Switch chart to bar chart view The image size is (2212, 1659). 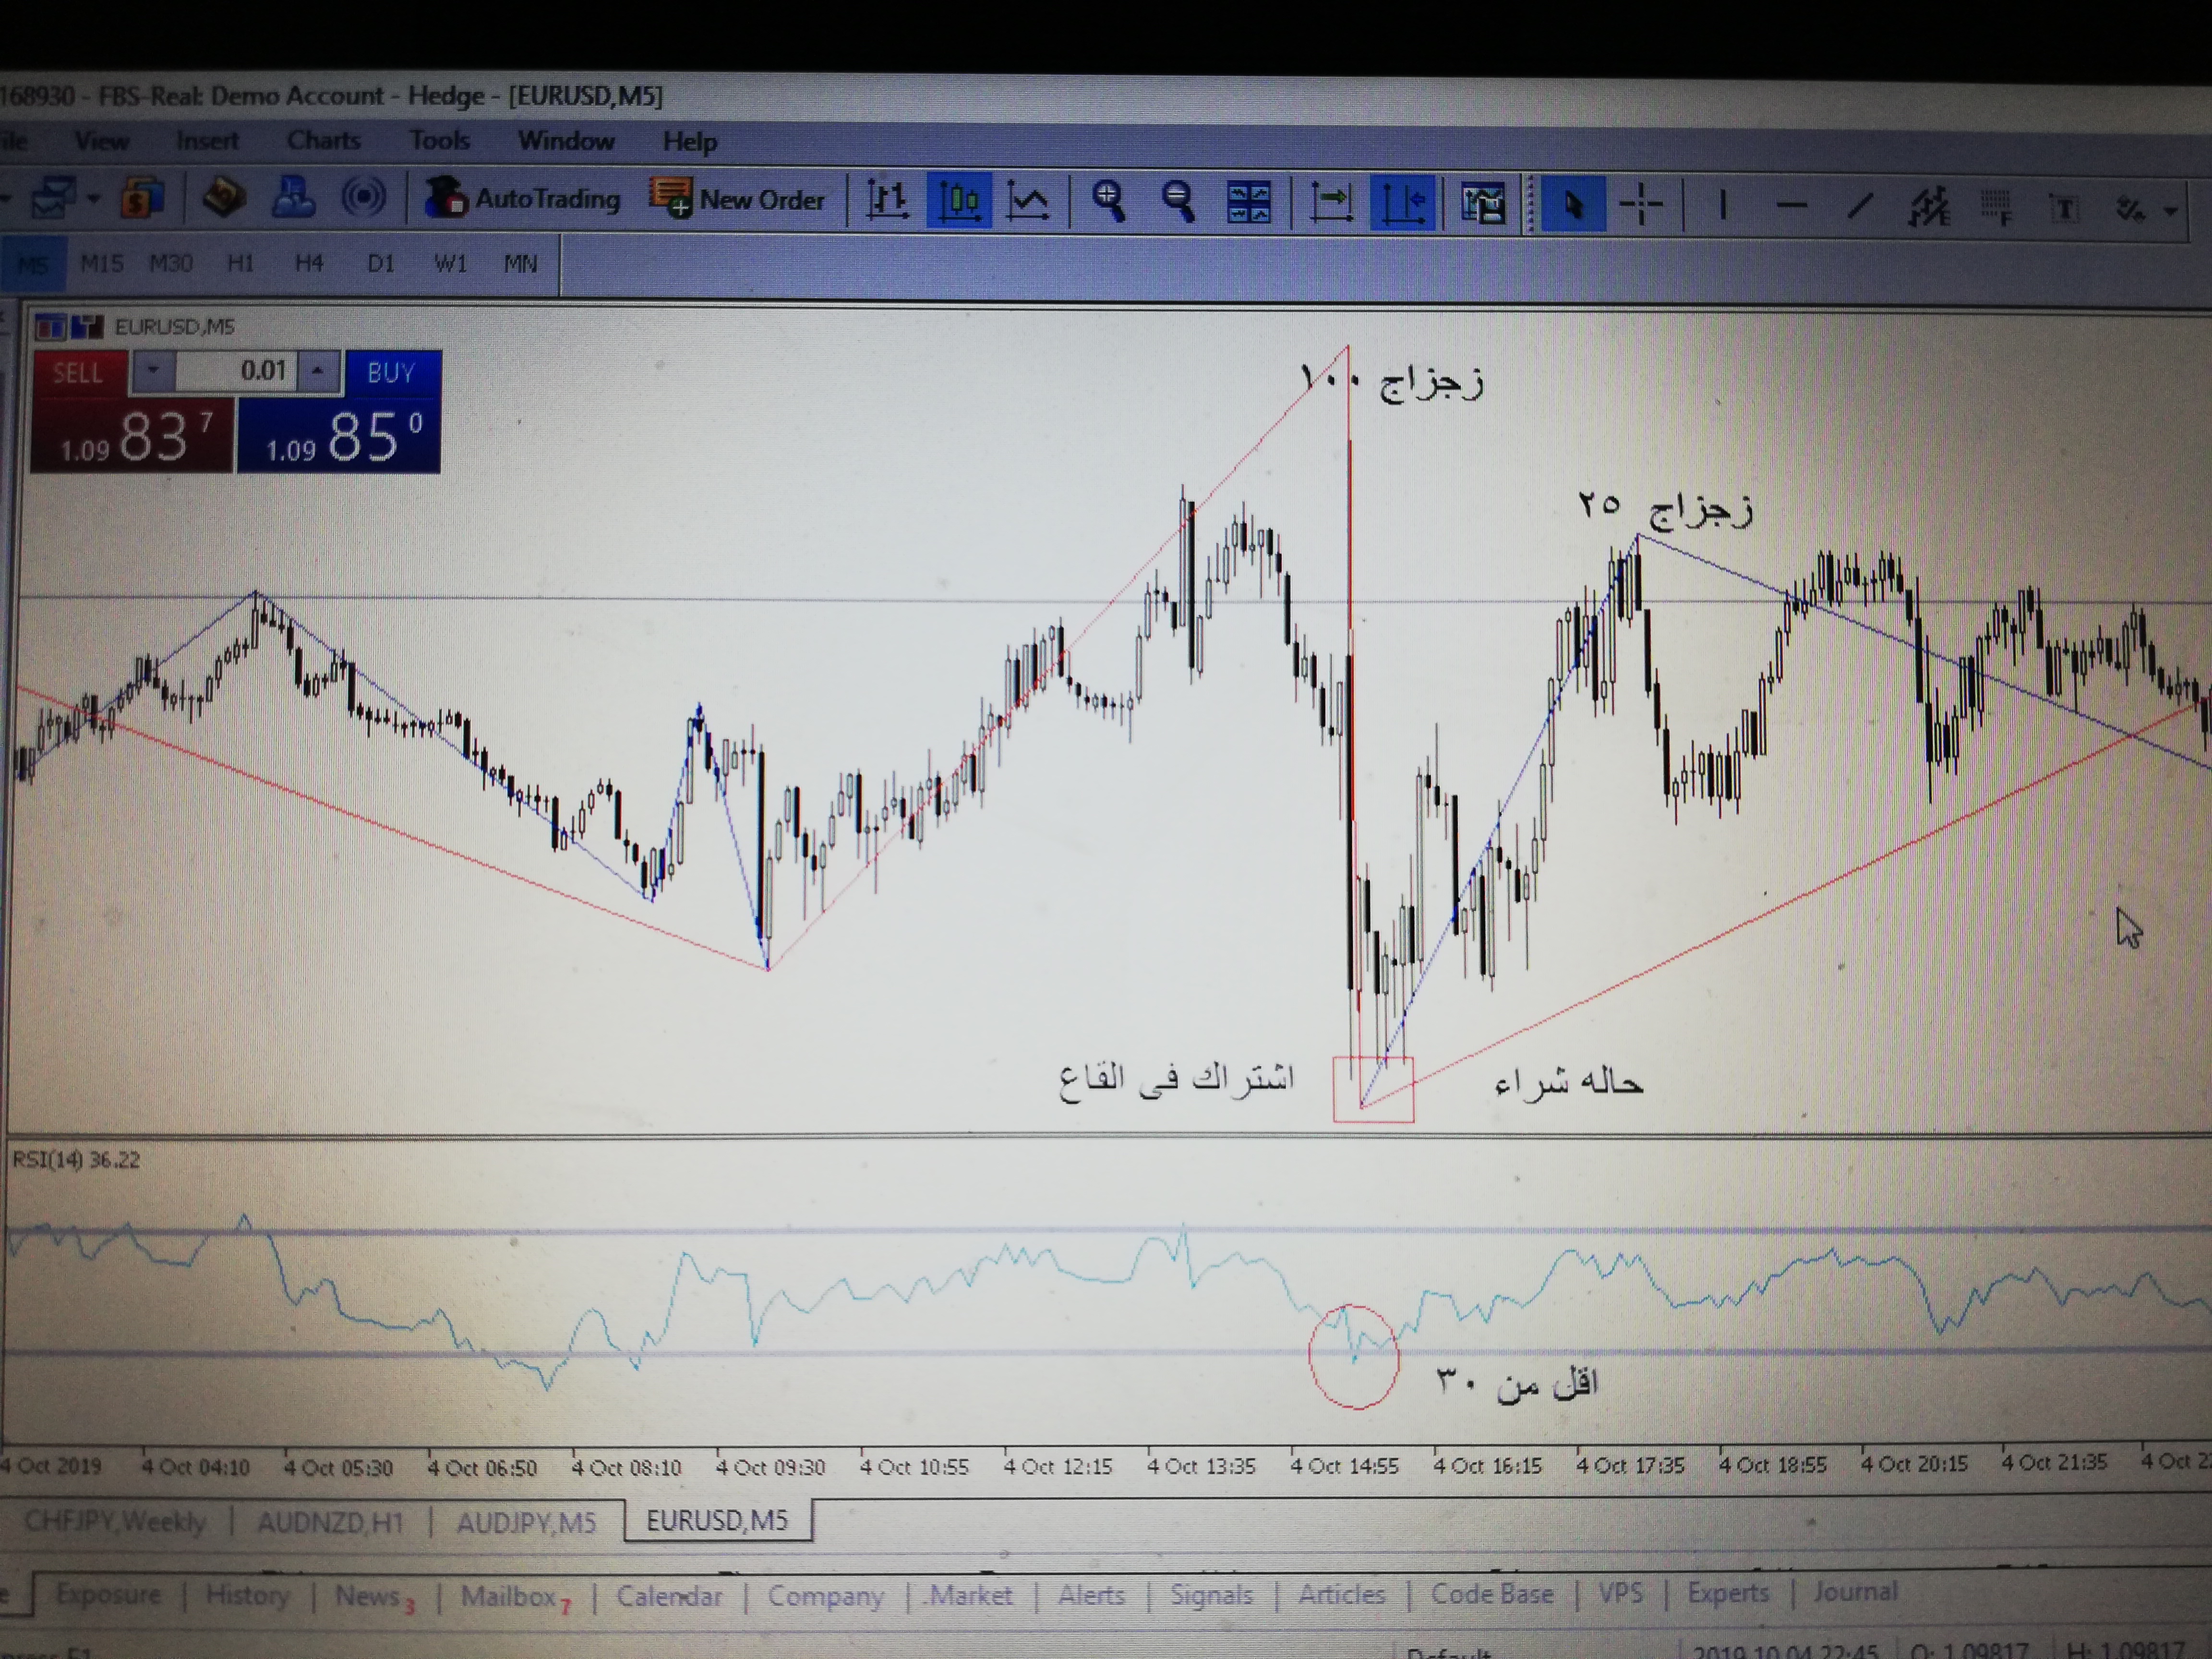point(887,200)
